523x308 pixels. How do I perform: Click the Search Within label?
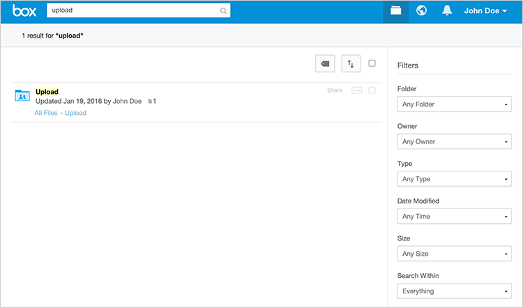click(418, 276)
